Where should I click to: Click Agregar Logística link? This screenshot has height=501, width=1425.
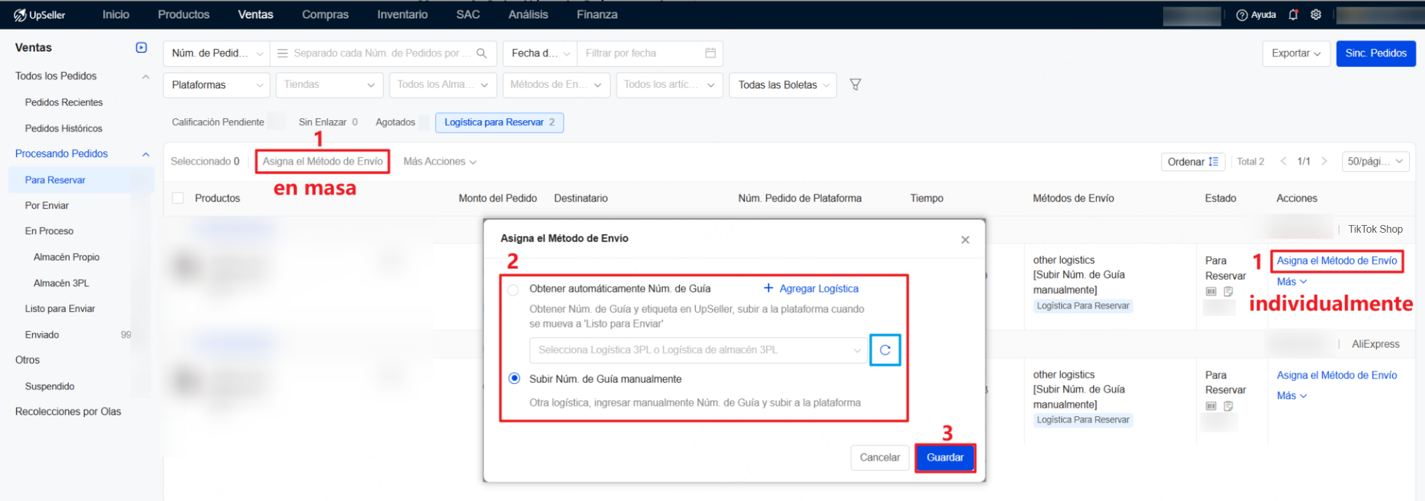point(811,289)
